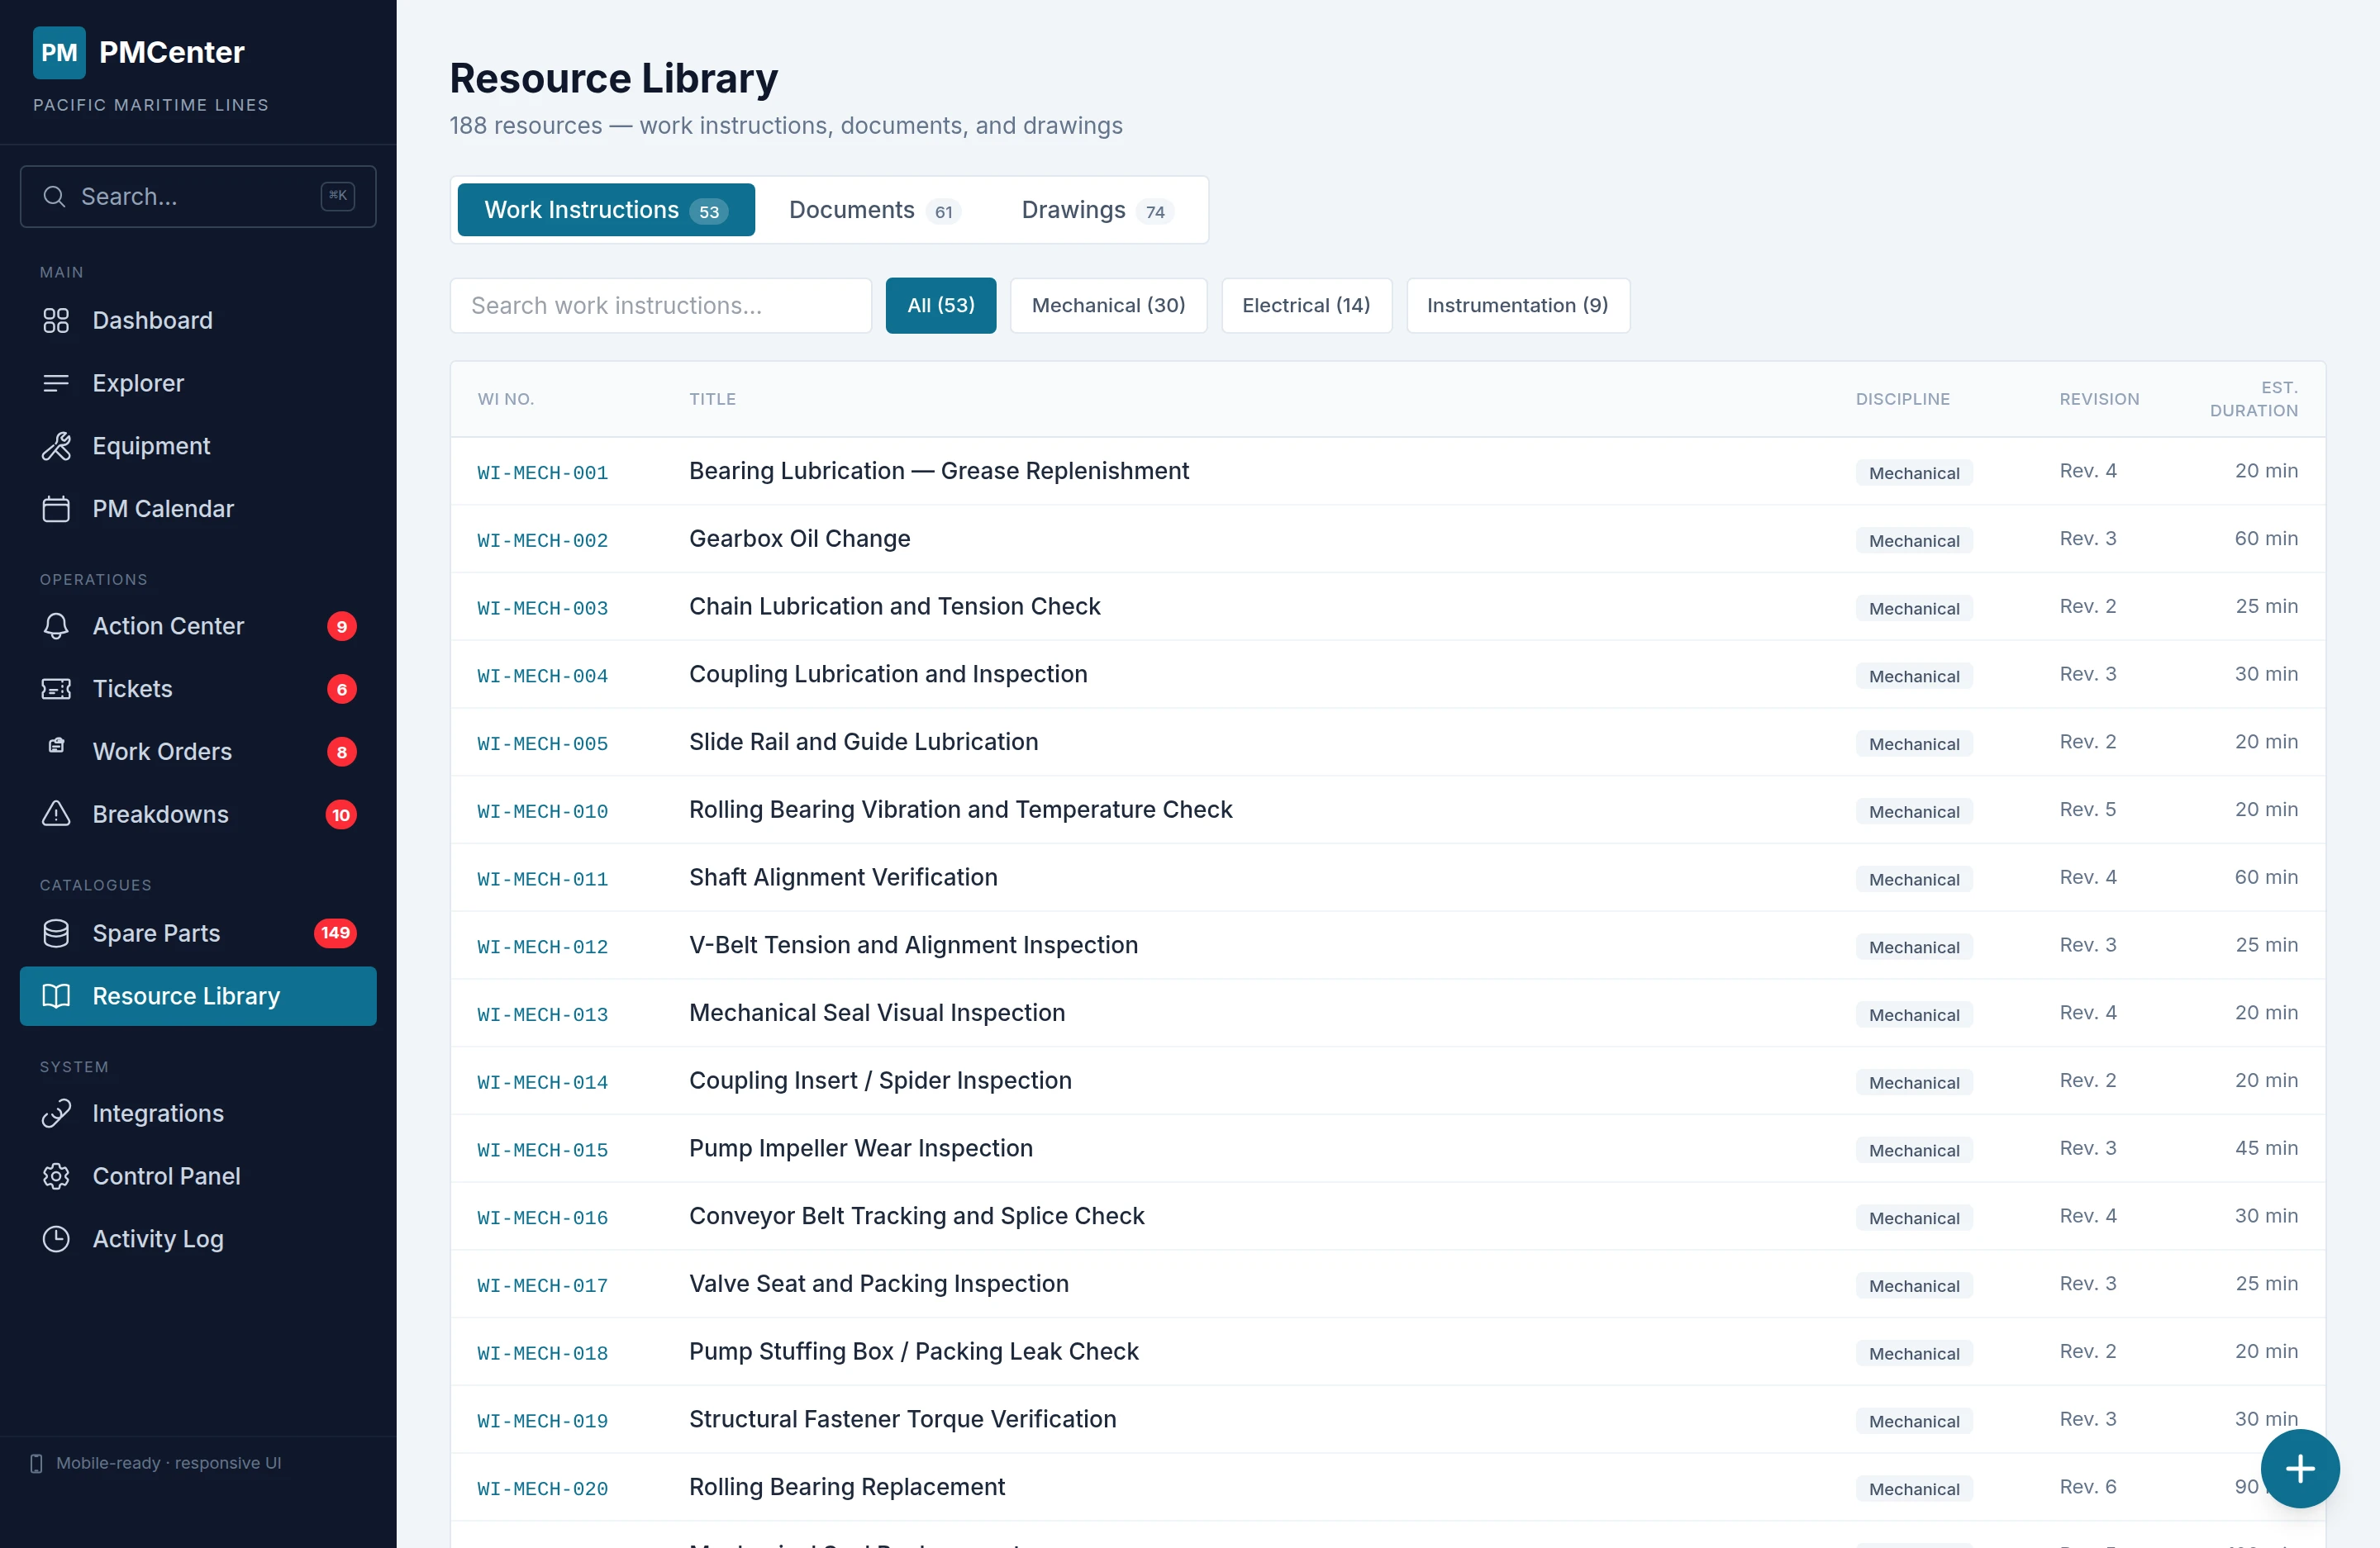Filter by Electrical (14) discipline
The width and height of the screenshot is (2380, 1548).
[x=1305, y=306]
